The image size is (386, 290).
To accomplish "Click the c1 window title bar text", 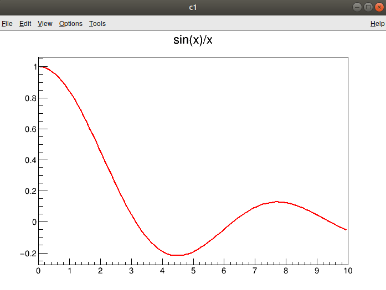I will click(193, 7).
